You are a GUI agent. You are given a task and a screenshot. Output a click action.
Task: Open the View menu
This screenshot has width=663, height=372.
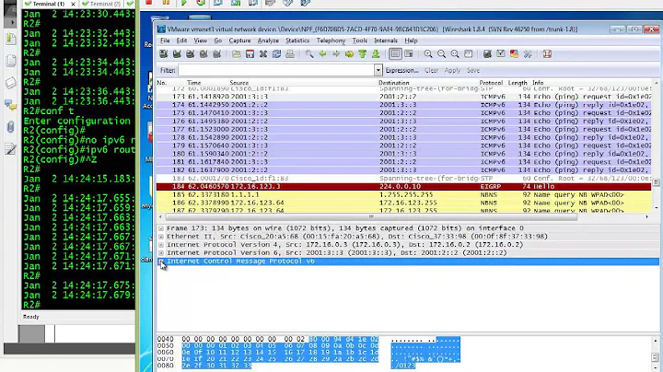[201, 41]
